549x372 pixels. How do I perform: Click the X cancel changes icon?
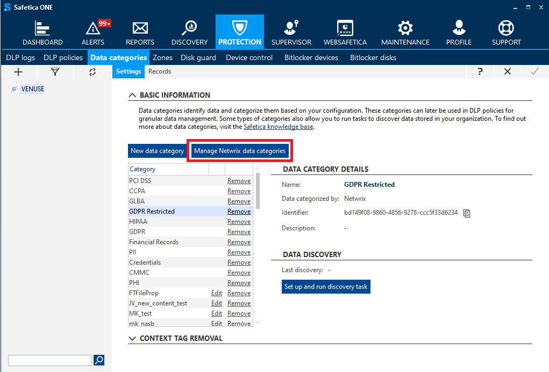coord(508,72)
